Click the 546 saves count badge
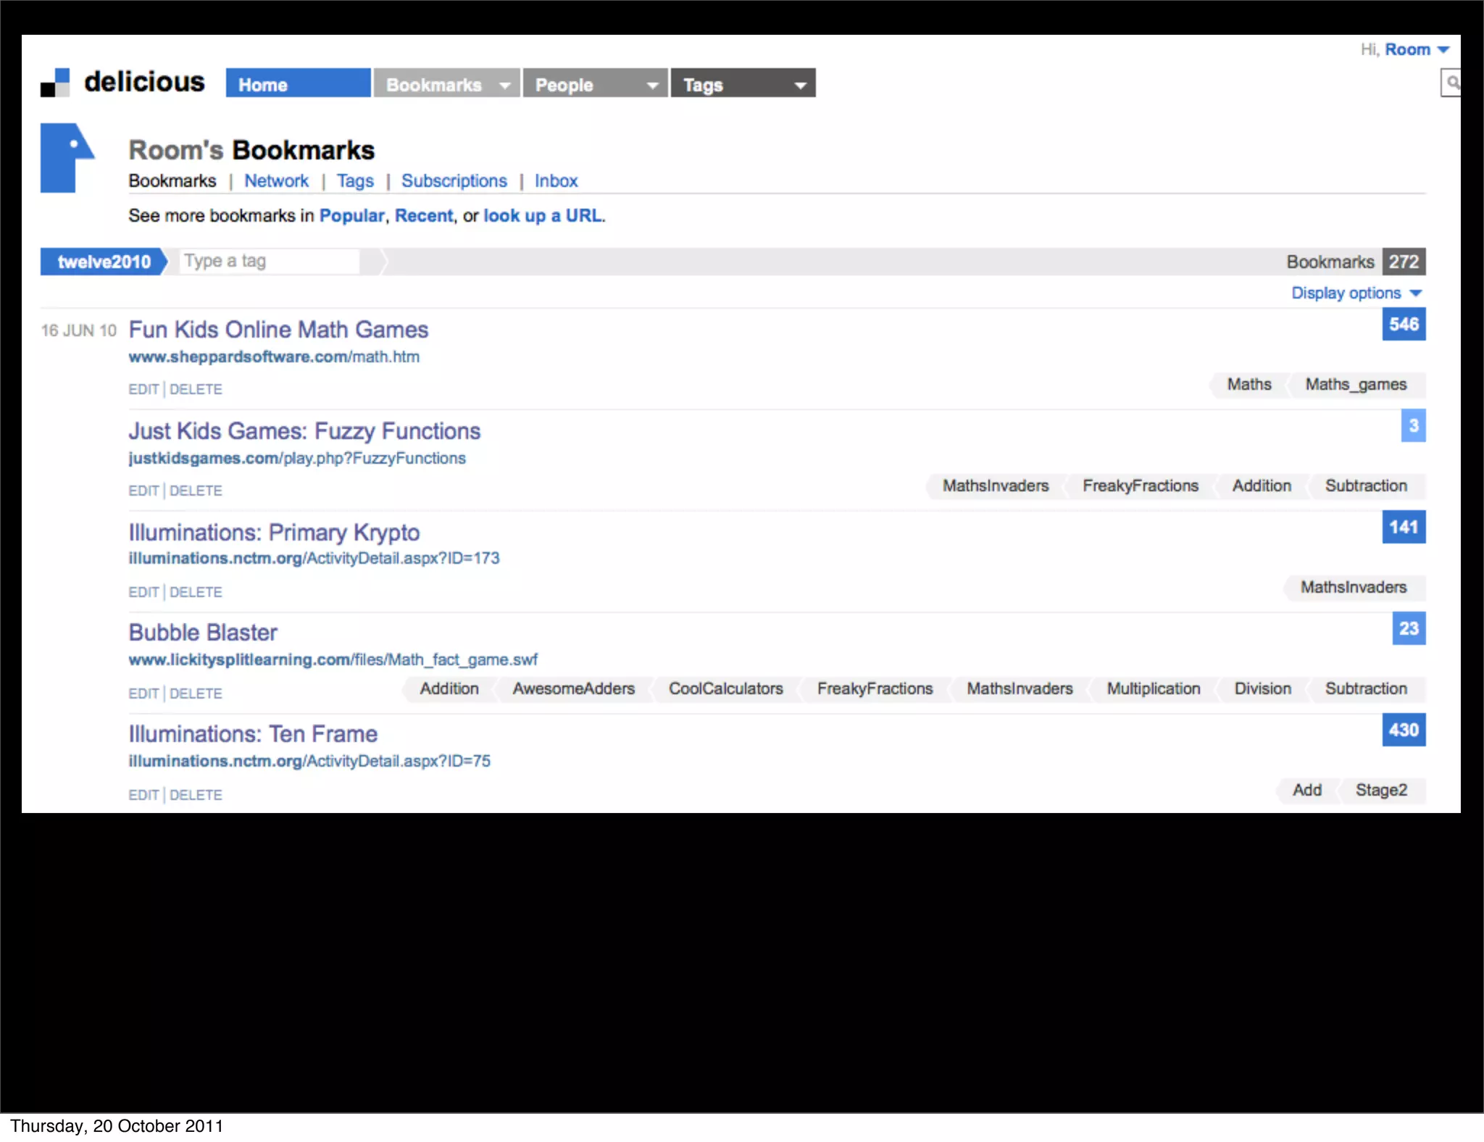This screenshot has height=1142, width=1484. (x=1403, y=325)
